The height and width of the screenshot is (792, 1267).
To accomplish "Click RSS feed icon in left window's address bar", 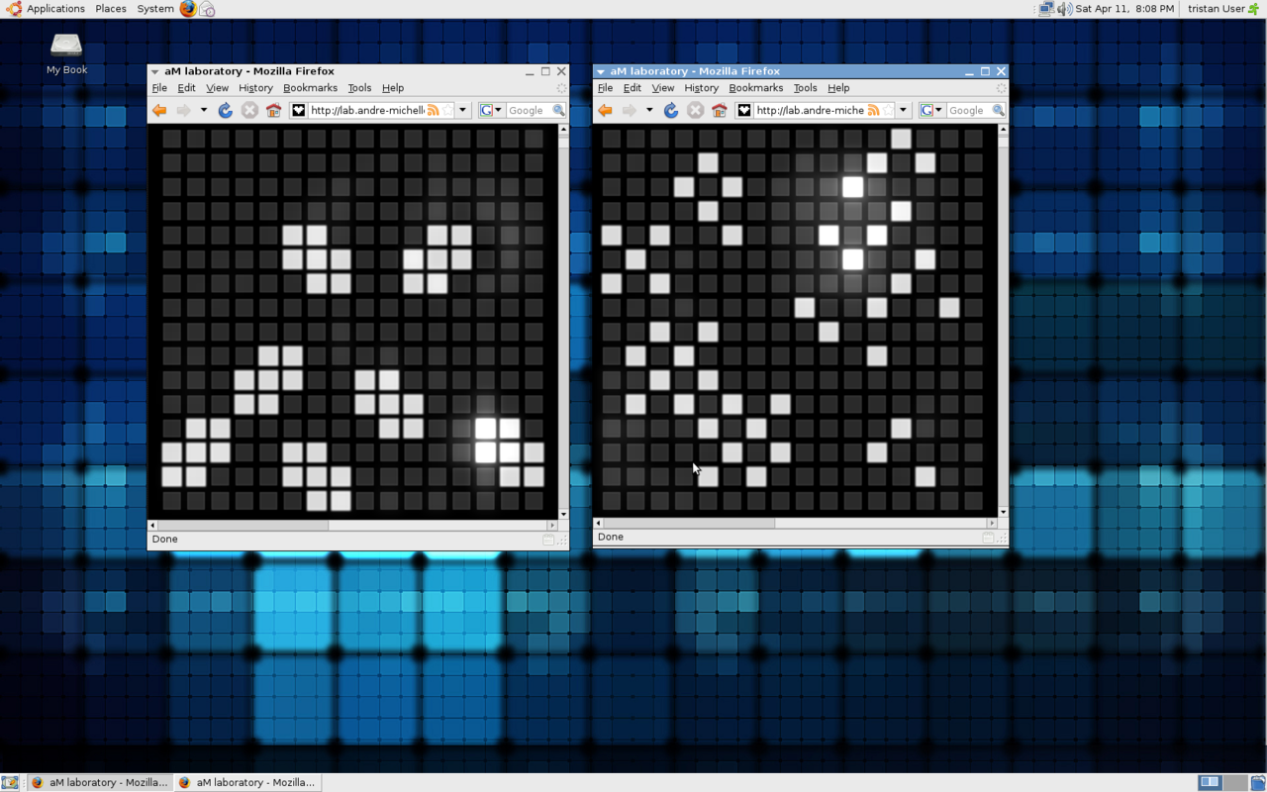I will click(433, 110).
